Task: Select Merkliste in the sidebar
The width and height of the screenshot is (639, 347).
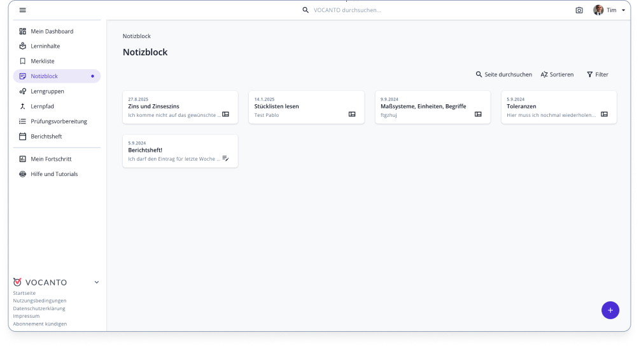Action: (43, 61)
